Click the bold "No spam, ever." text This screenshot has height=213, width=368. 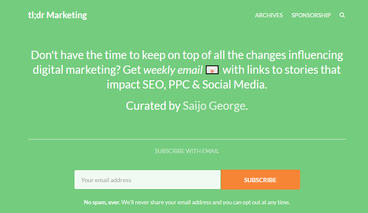(102, 202)
